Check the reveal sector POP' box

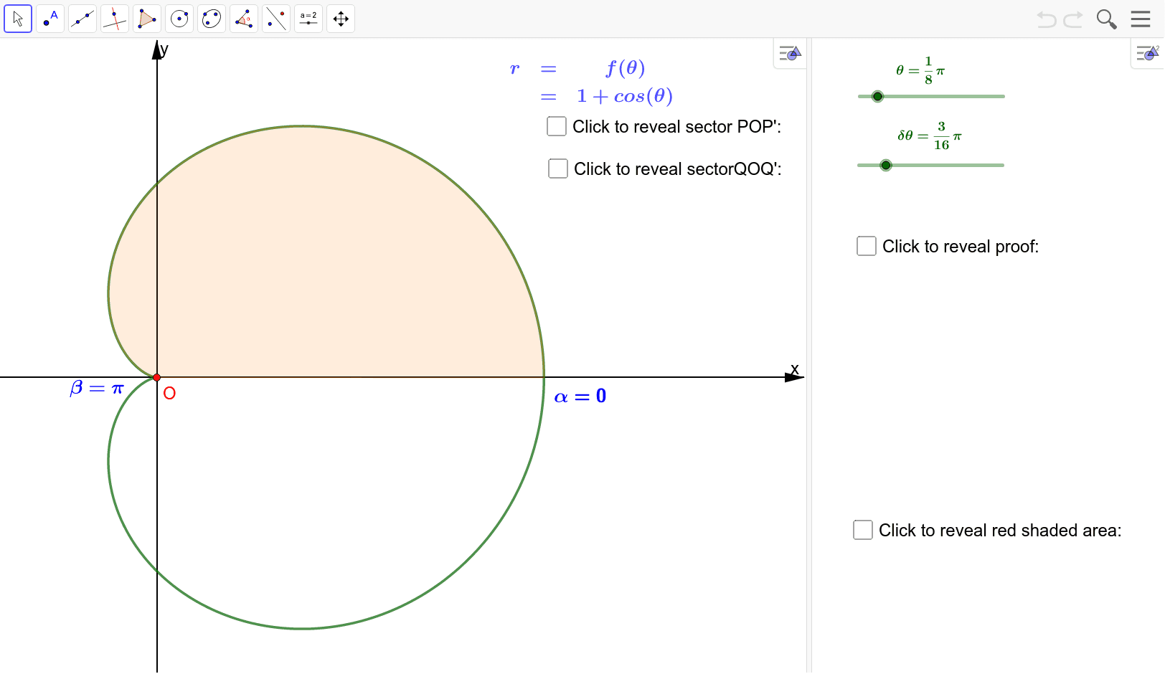[x=557, y=126]
